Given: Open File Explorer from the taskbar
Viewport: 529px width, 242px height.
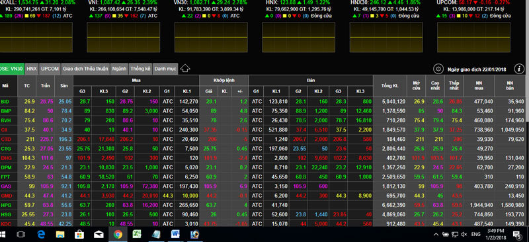Looking at the screenshot, I should coord(60,234).
